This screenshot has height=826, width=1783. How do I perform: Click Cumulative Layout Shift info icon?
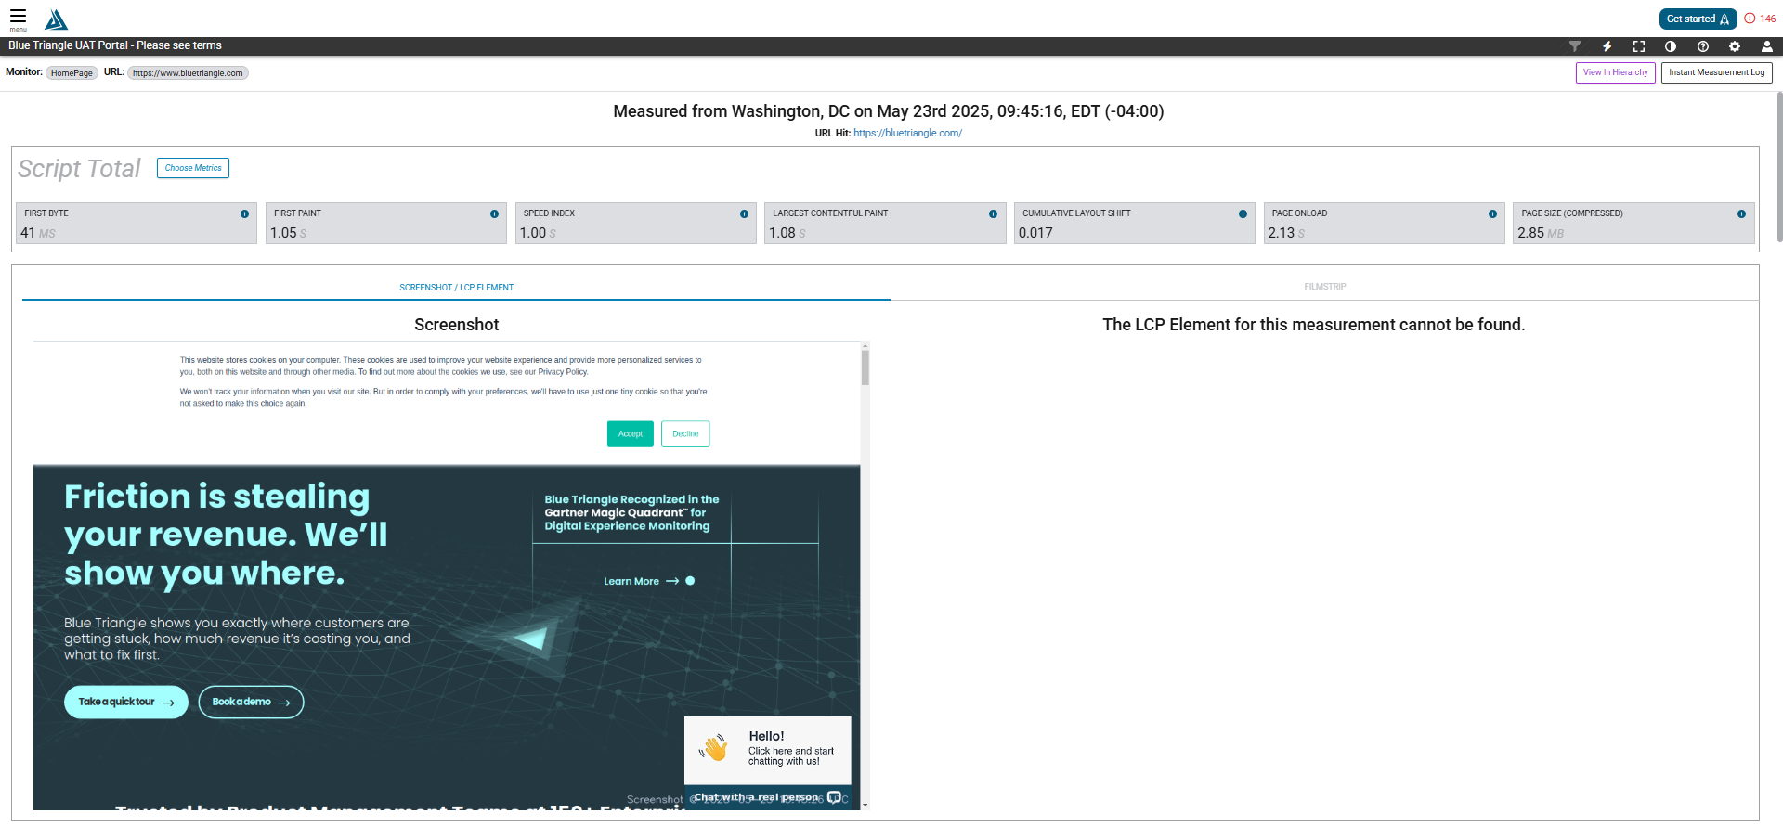coord(1243,213)
